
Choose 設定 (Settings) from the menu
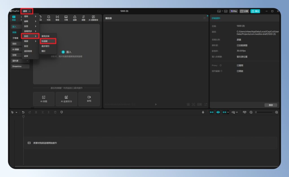pyautogui.click(x=26, y=46)
